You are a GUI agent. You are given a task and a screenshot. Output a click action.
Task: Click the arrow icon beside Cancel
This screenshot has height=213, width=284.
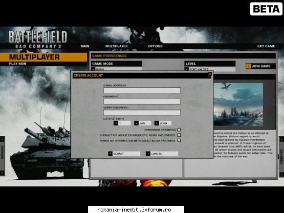coord(148,153)
